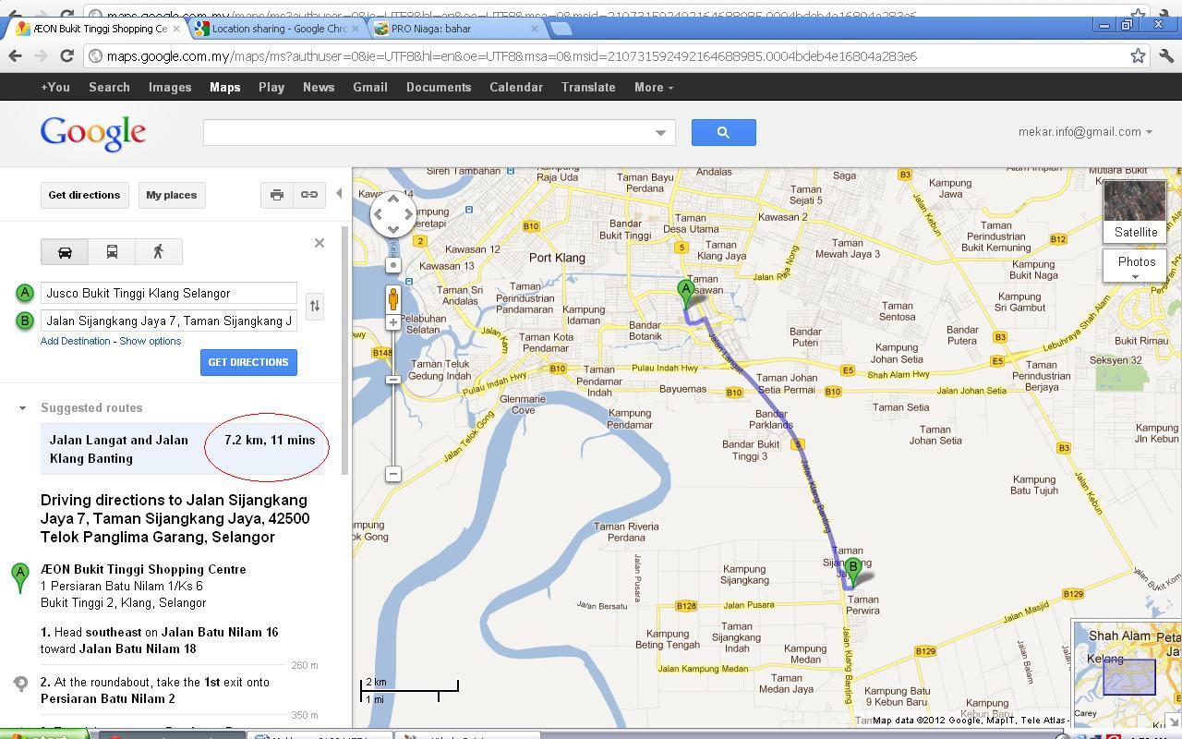The width and height of the screenshot is (1182, 739).
Task: Open search box dropdown arrow
Action: (660, 133)
